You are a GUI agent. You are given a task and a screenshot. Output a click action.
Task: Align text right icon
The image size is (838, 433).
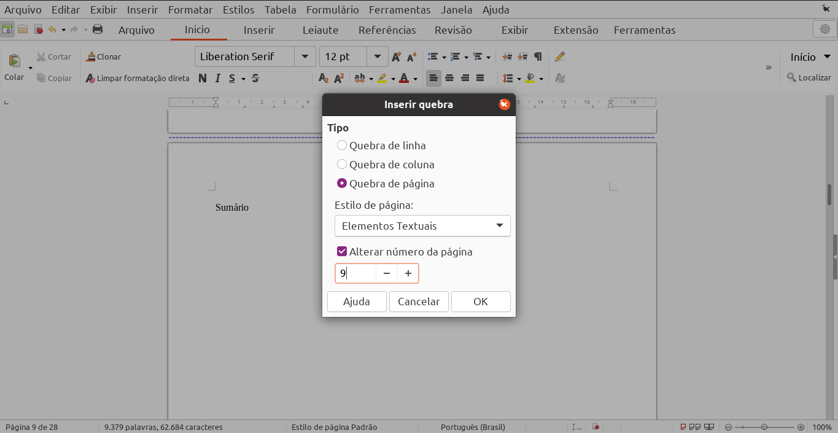click(465, 78)
